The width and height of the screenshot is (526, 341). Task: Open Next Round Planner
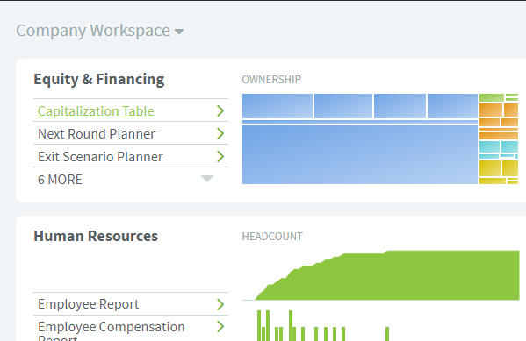pyautogui.click(x=97, y=133)
